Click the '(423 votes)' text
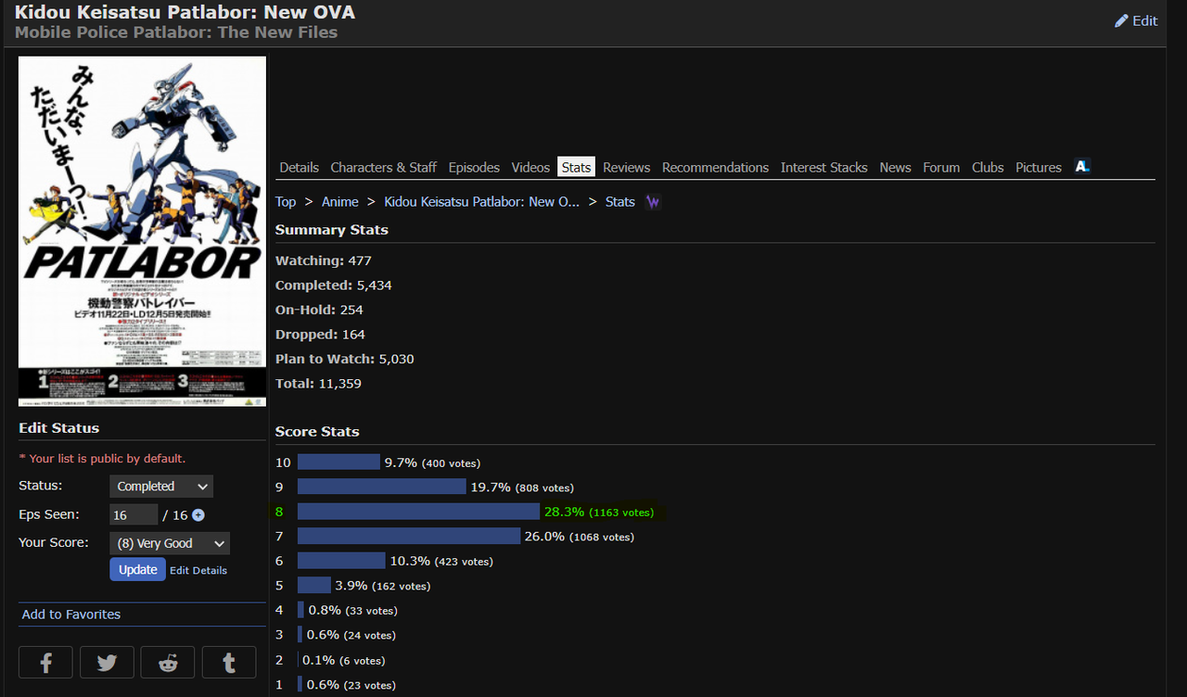 [x=464, y=562]
